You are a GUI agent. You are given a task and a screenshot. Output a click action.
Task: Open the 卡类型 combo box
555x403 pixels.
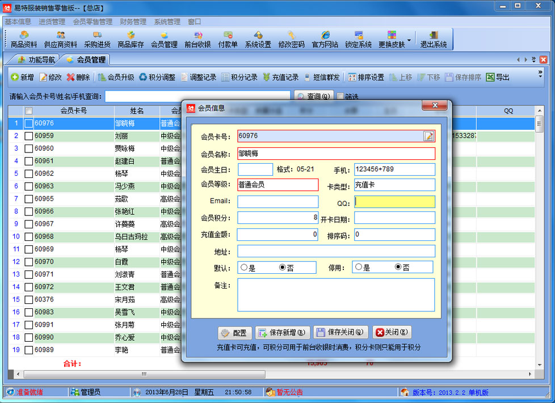394,185
